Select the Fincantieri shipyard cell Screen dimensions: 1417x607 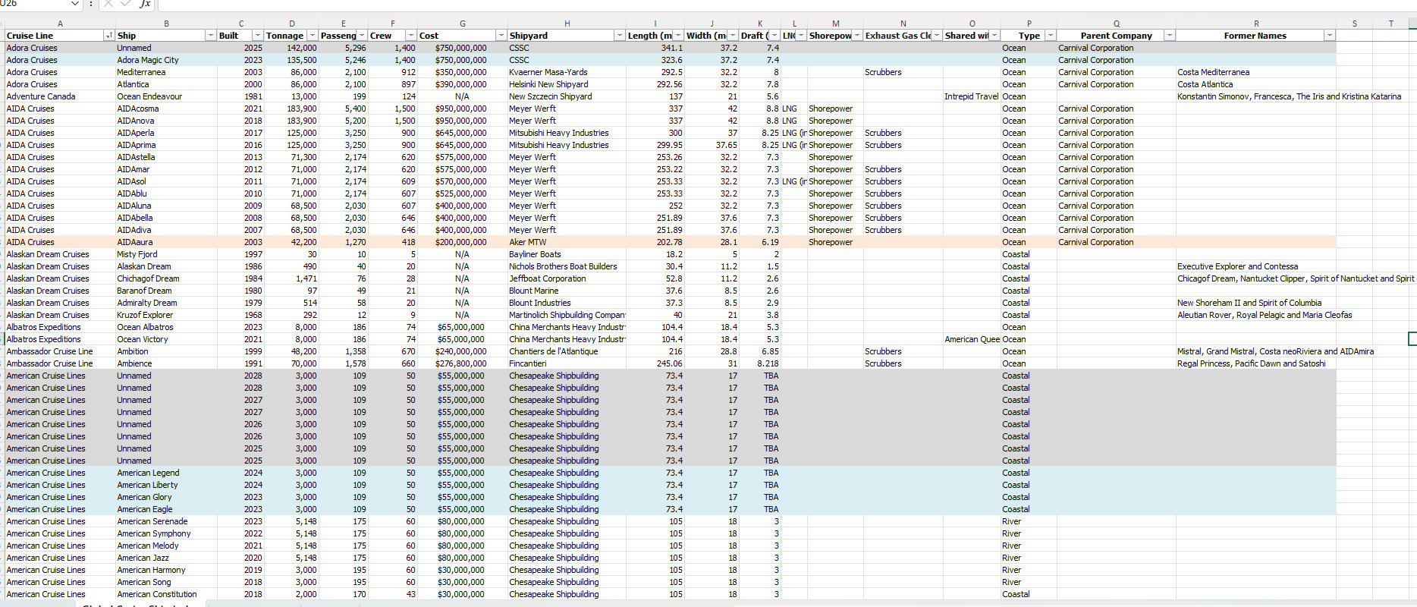click(567, 363)
